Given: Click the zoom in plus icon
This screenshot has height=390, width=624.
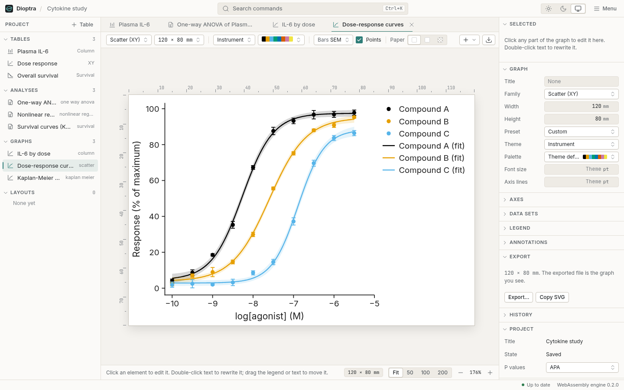Looking at the screenshot, I should pos(490,373).
